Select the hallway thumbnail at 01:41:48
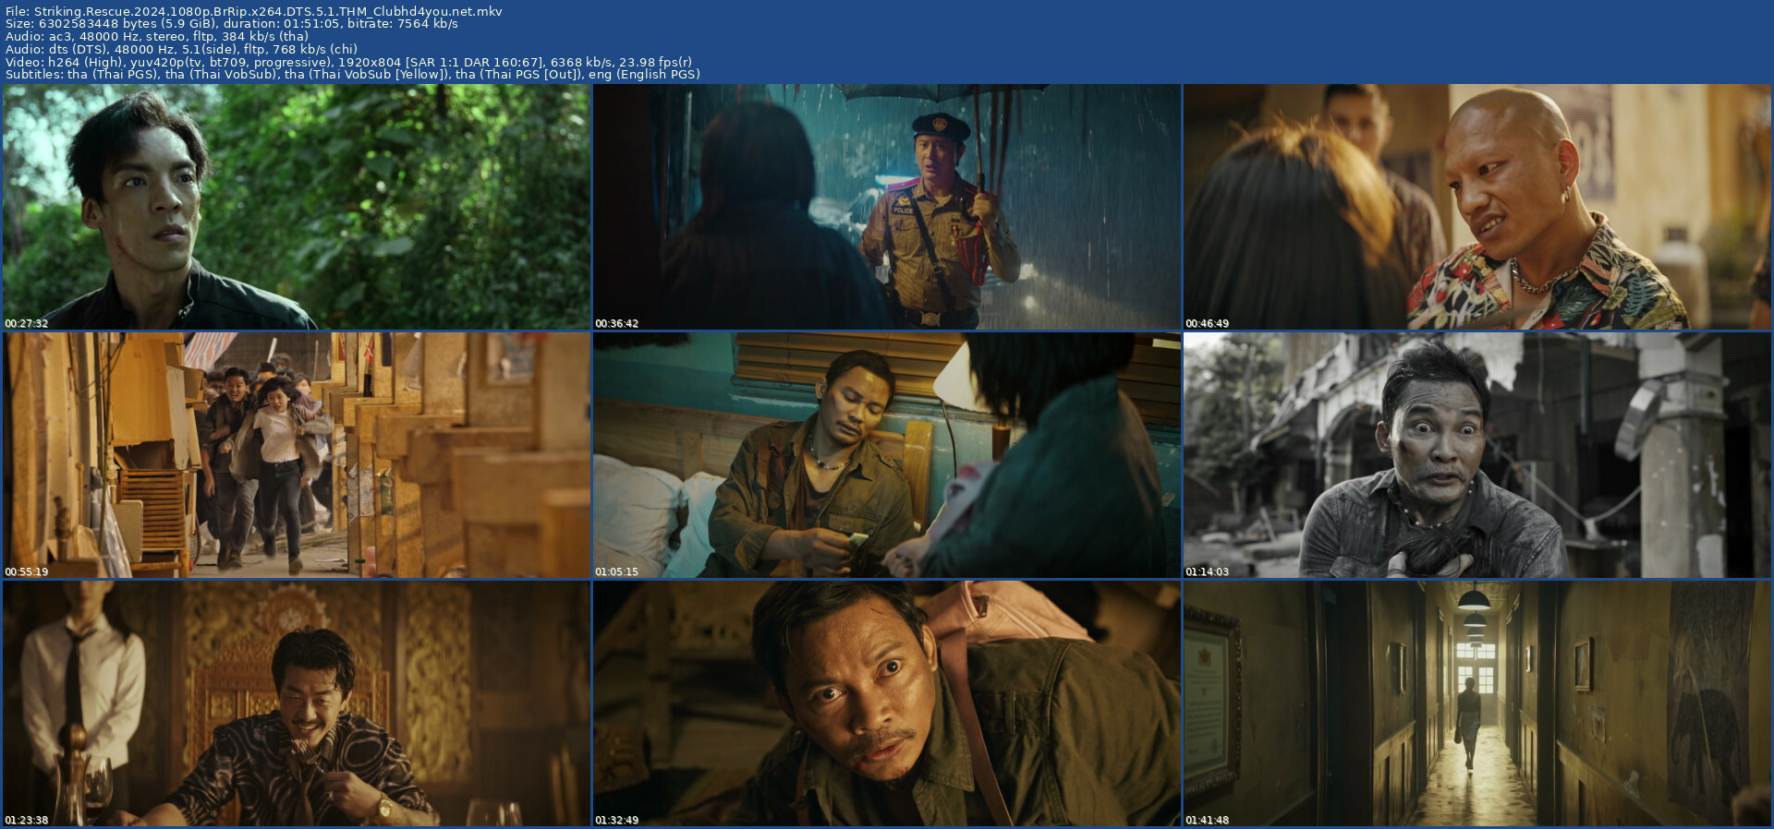This screenshot has width=1774, height=829. pyautogui.click(x=1477, y=703)
